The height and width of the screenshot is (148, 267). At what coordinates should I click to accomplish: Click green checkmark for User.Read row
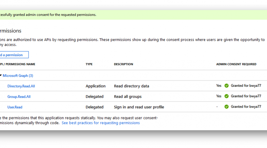[226, 107]
